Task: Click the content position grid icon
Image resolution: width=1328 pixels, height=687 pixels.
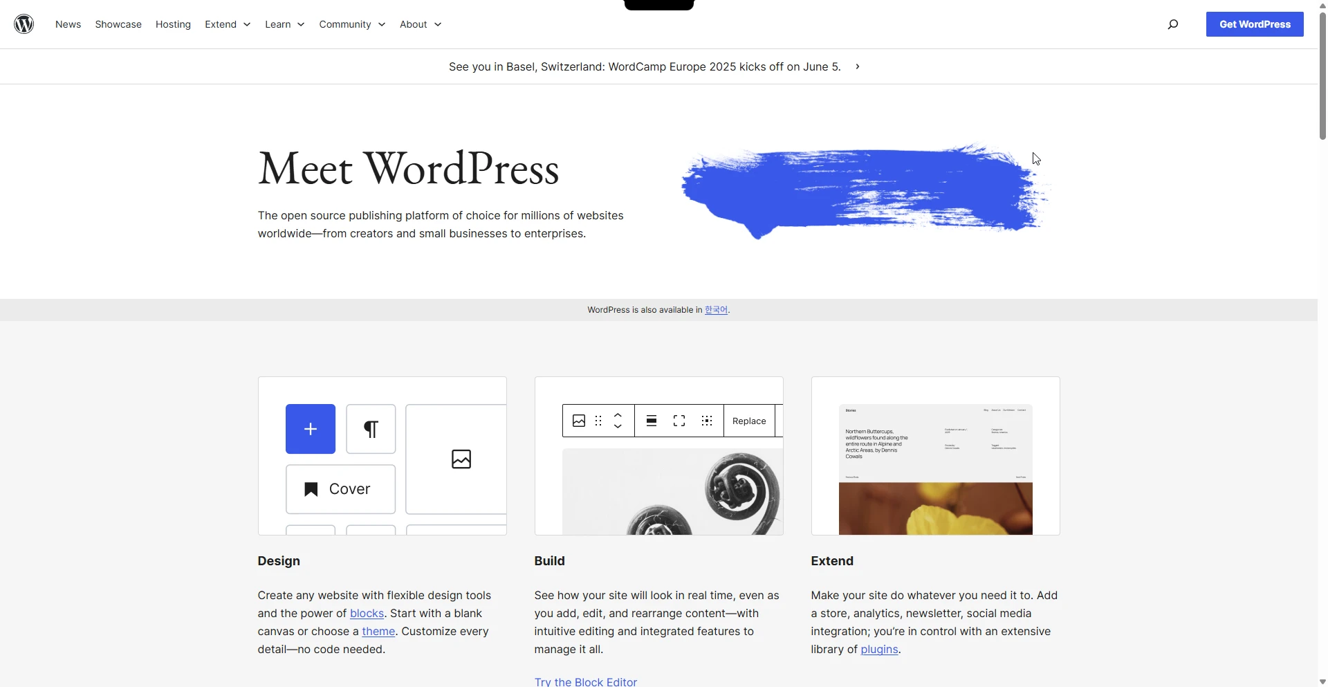Action: (707, 421)
